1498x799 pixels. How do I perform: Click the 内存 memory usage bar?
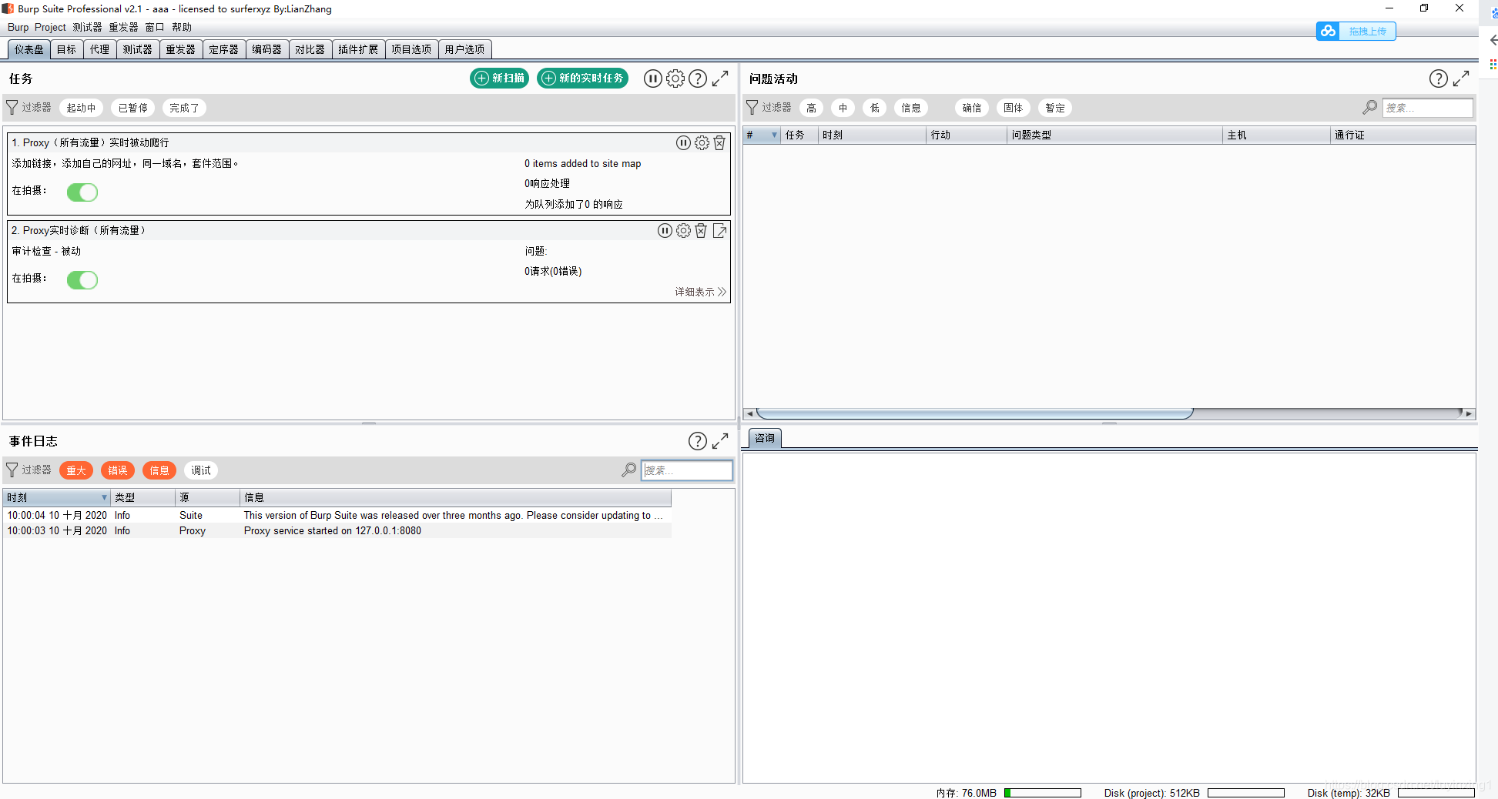(1043, 793)
